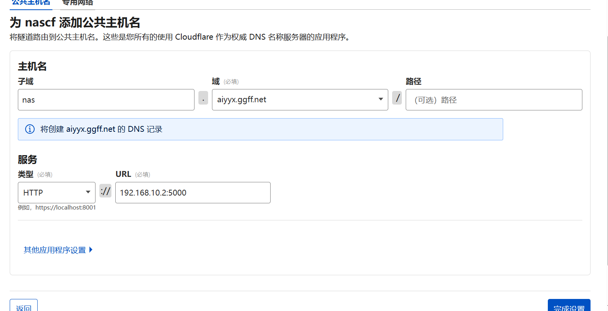Switch to the 公共主机名 tab
The image size is (608, 311).
31,3
